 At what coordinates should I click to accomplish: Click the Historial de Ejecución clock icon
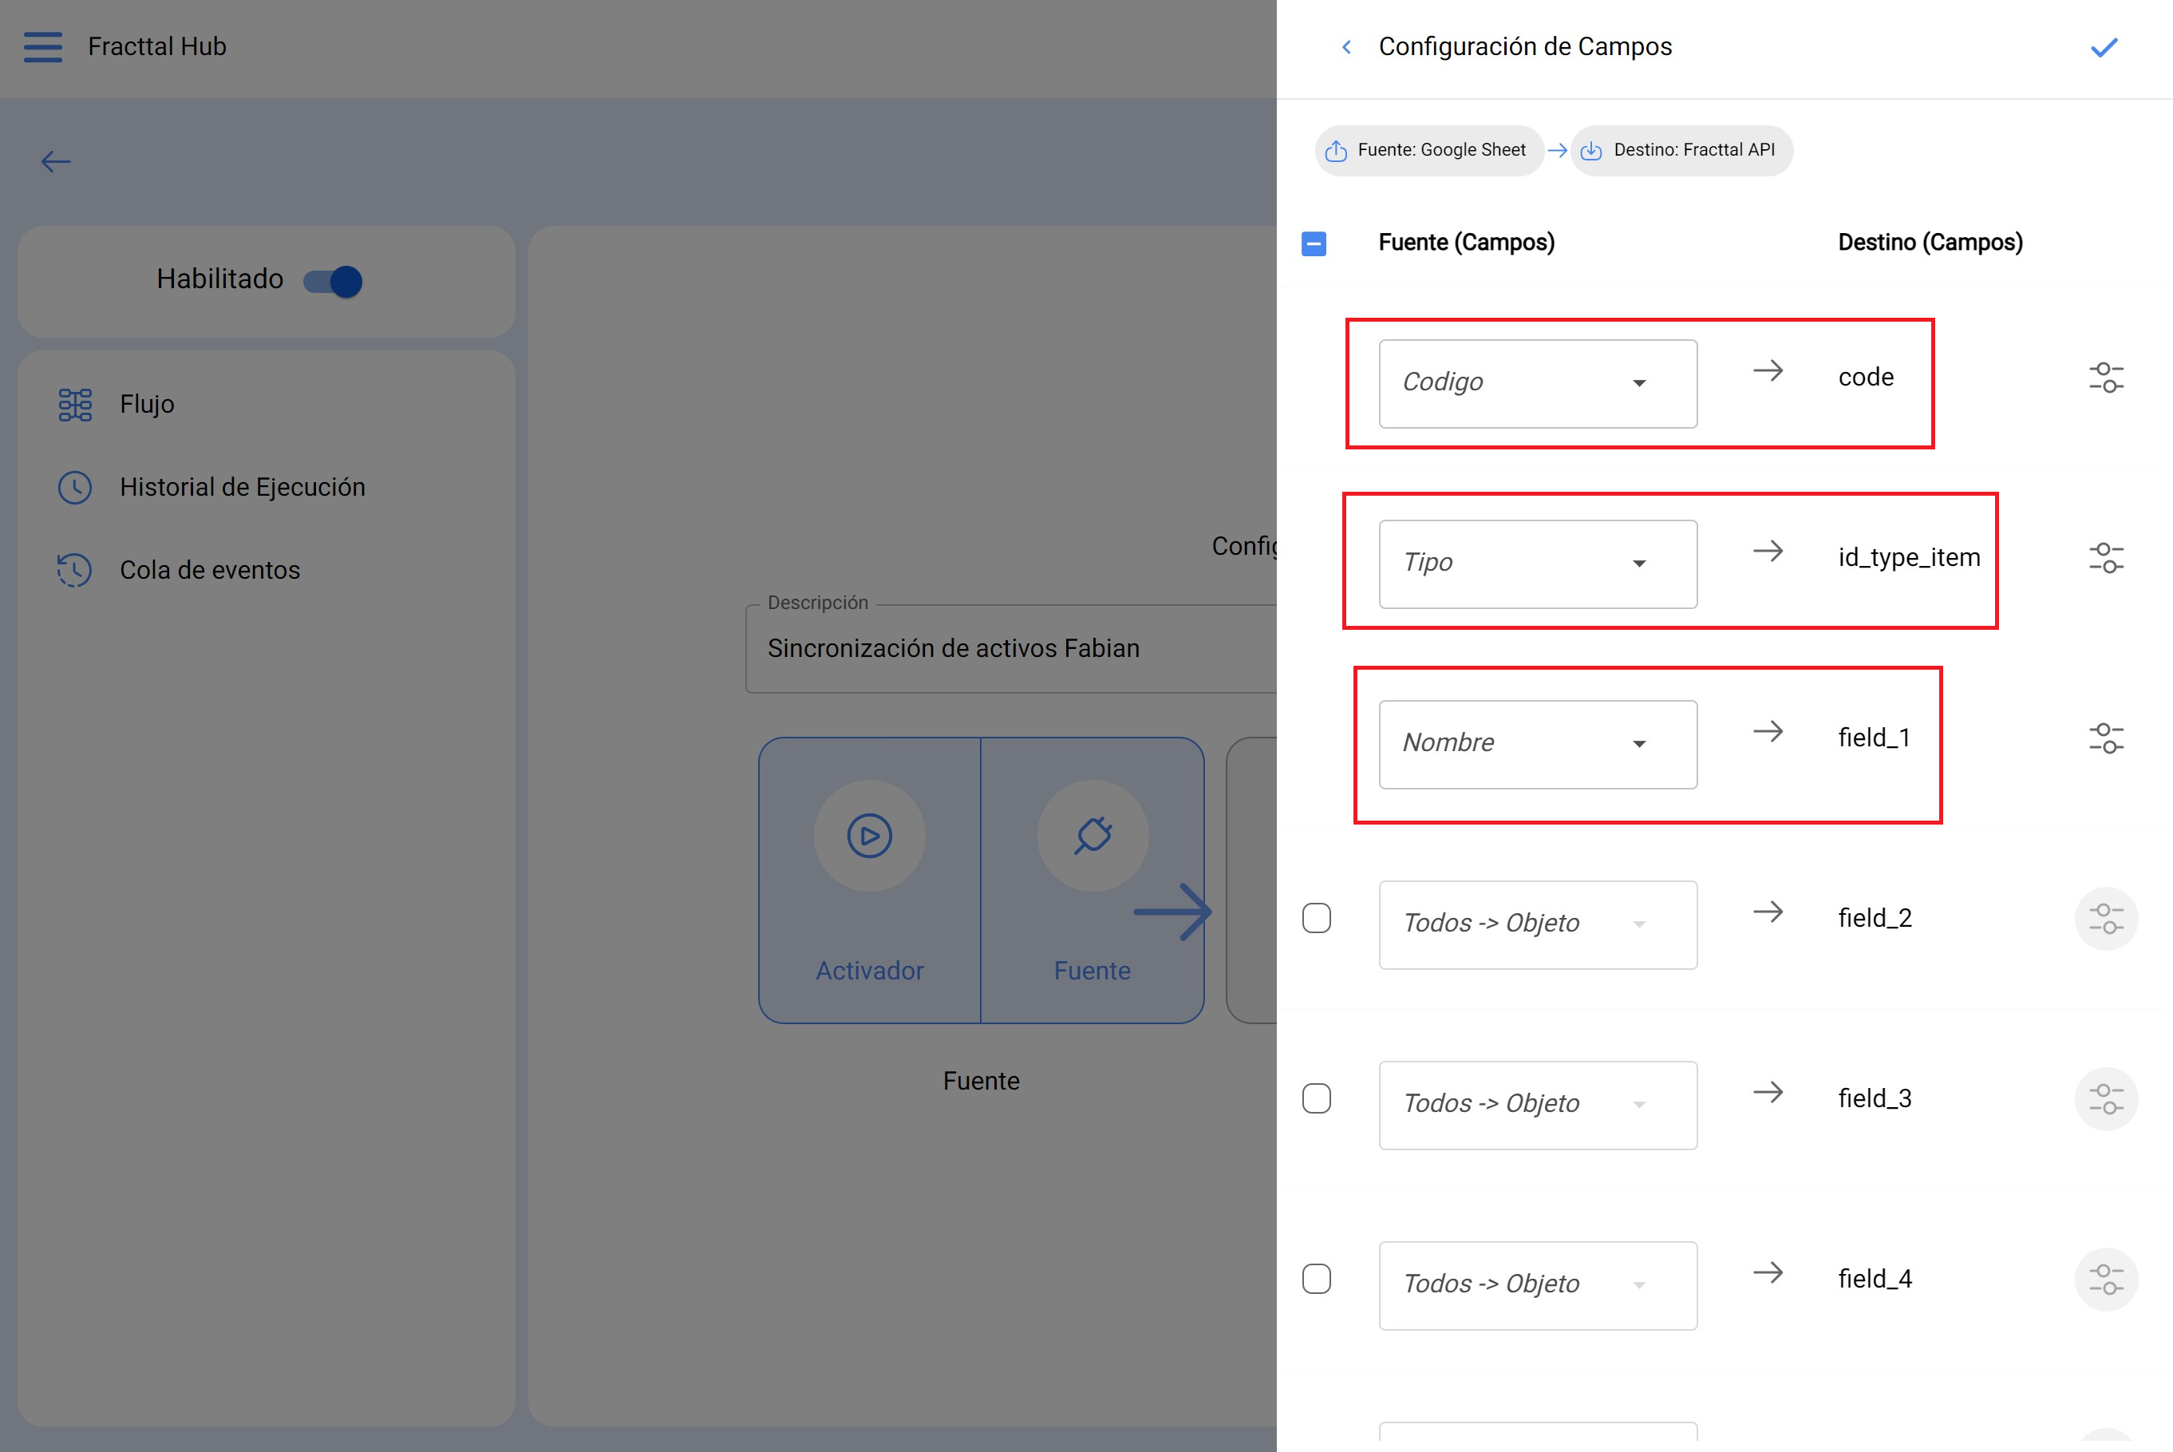pos(75,487)
